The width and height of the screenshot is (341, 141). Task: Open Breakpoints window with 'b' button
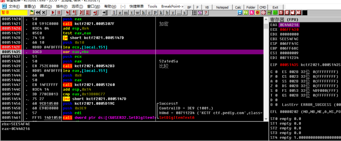point(167,12)
